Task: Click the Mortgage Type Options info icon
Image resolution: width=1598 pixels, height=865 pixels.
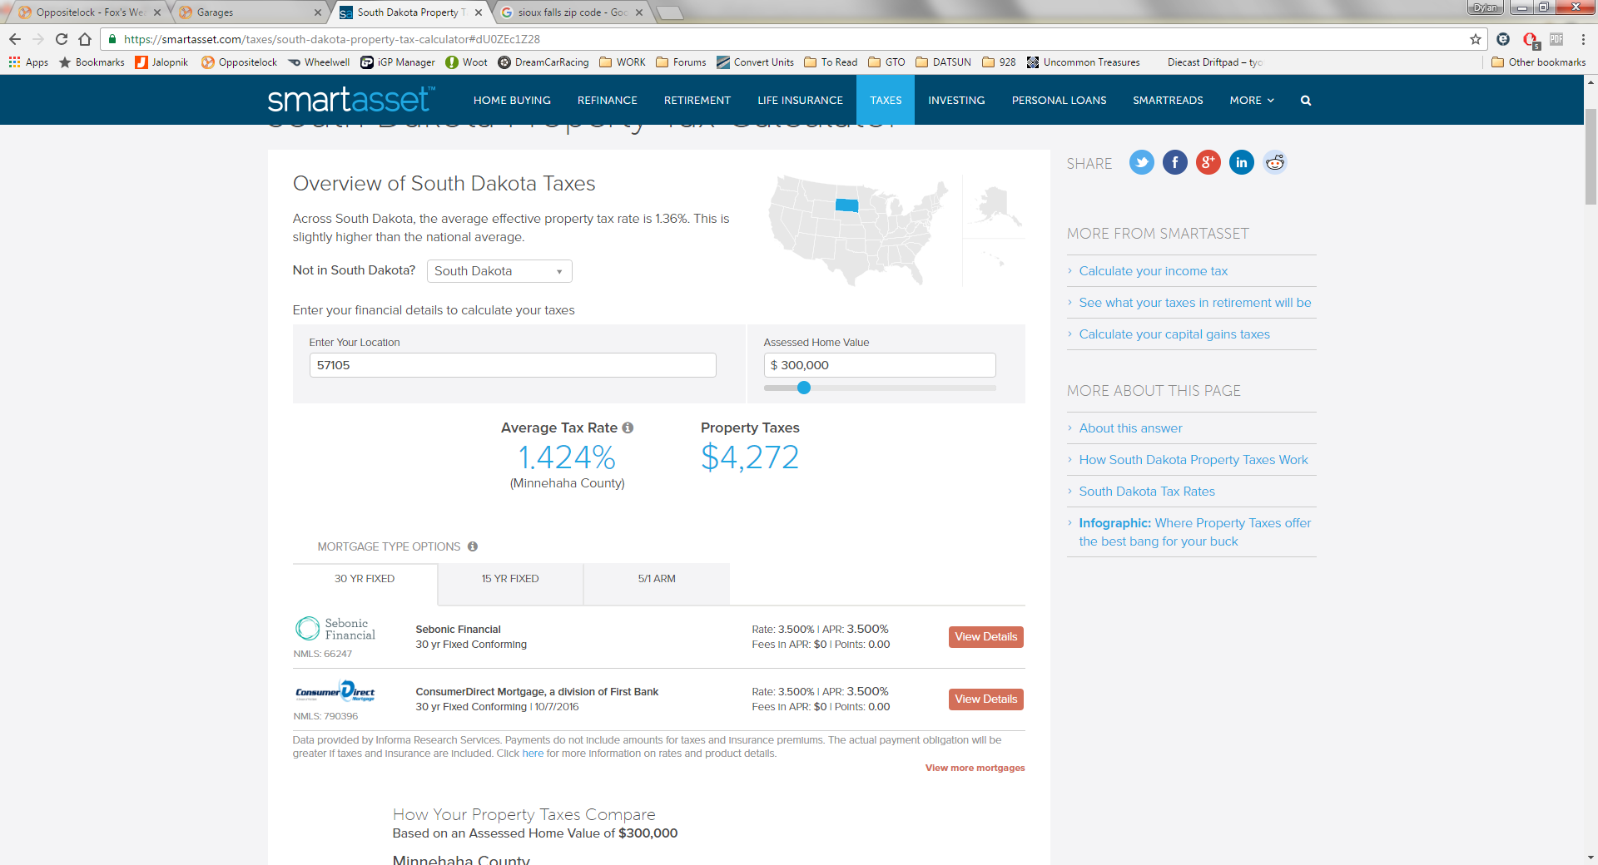Action: point(472,546)
